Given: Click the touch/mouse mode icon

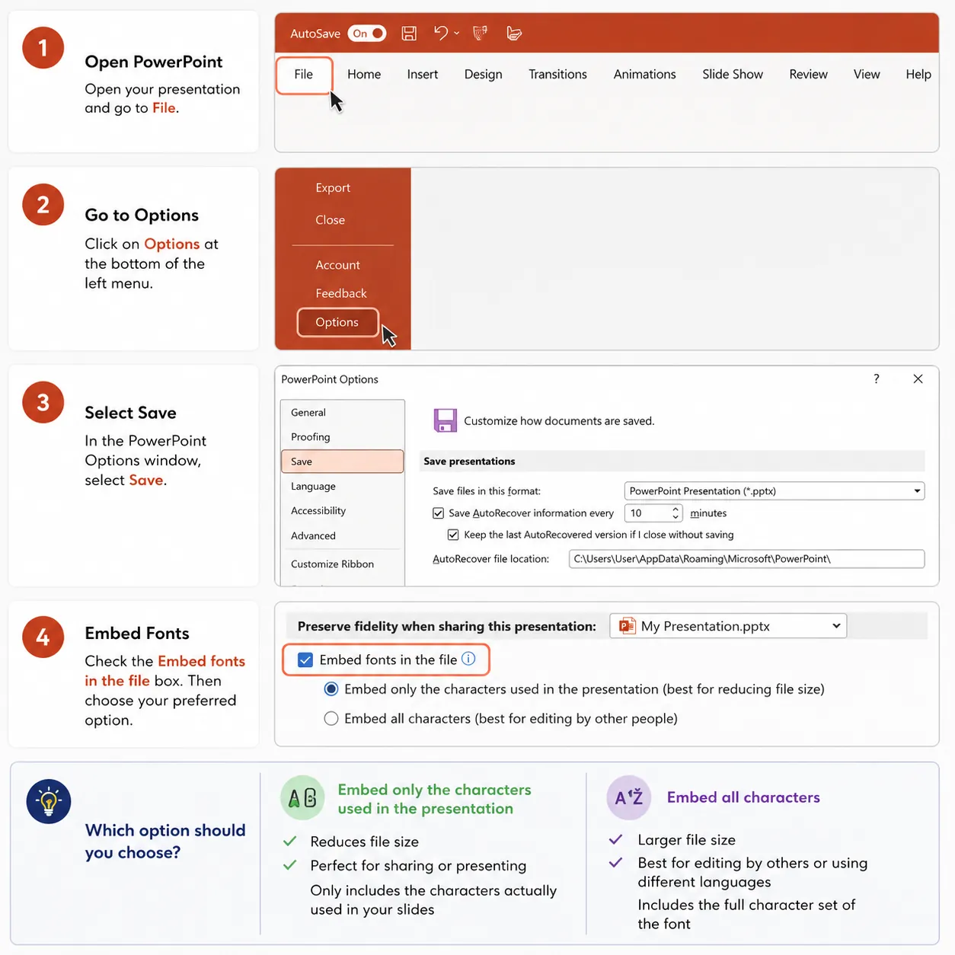Looking at the screenshot, I should [x=514, y=34].
